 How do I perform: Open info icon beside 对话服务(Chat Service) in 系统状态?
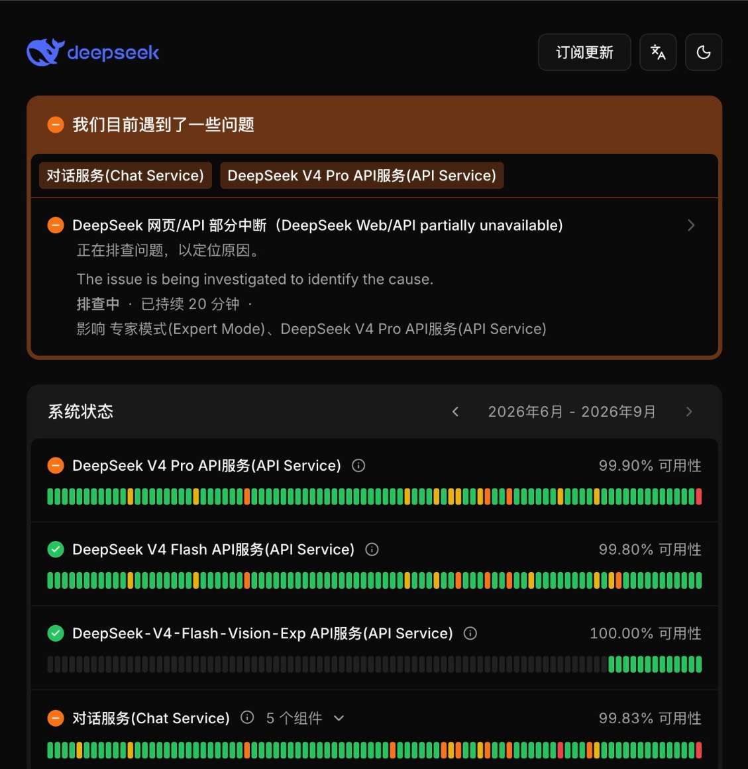tap(247, 717)
